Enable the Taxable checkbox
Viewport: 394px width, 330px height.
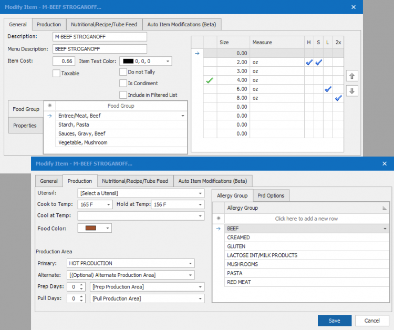tap(56, 74)
